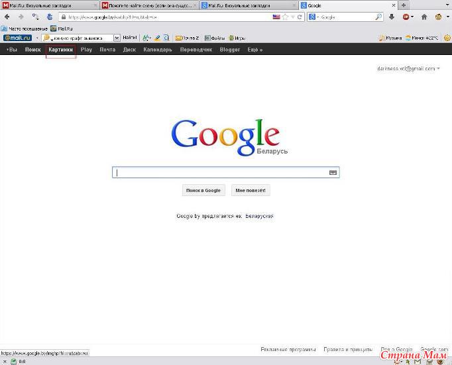The image size is (452, 365).
Task: Expand the Ещё » menu in Google bar
Action: [x=255, y=50]
